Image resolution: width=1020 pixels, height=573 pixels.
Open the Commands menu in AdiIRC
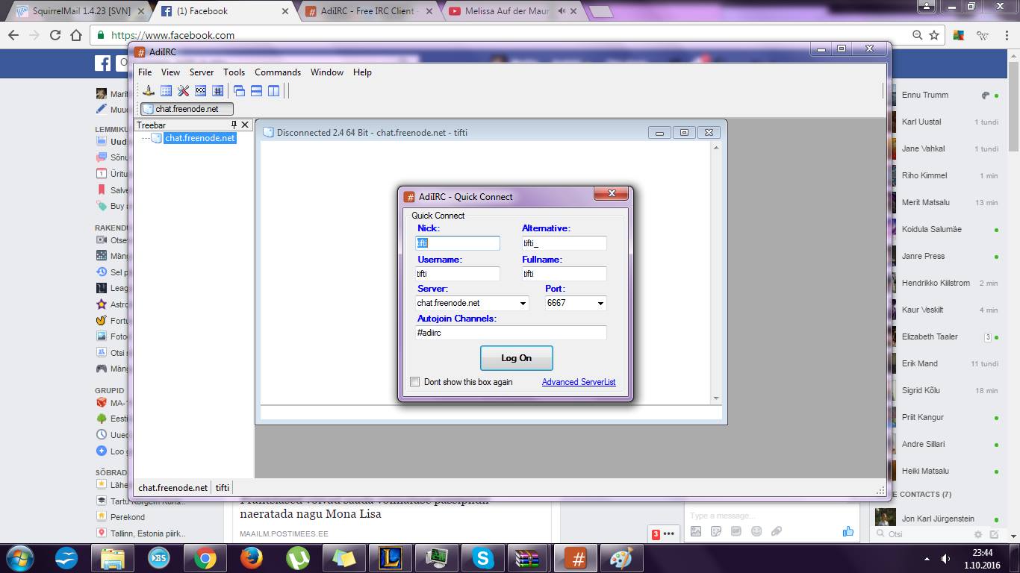tap(278, 72)
